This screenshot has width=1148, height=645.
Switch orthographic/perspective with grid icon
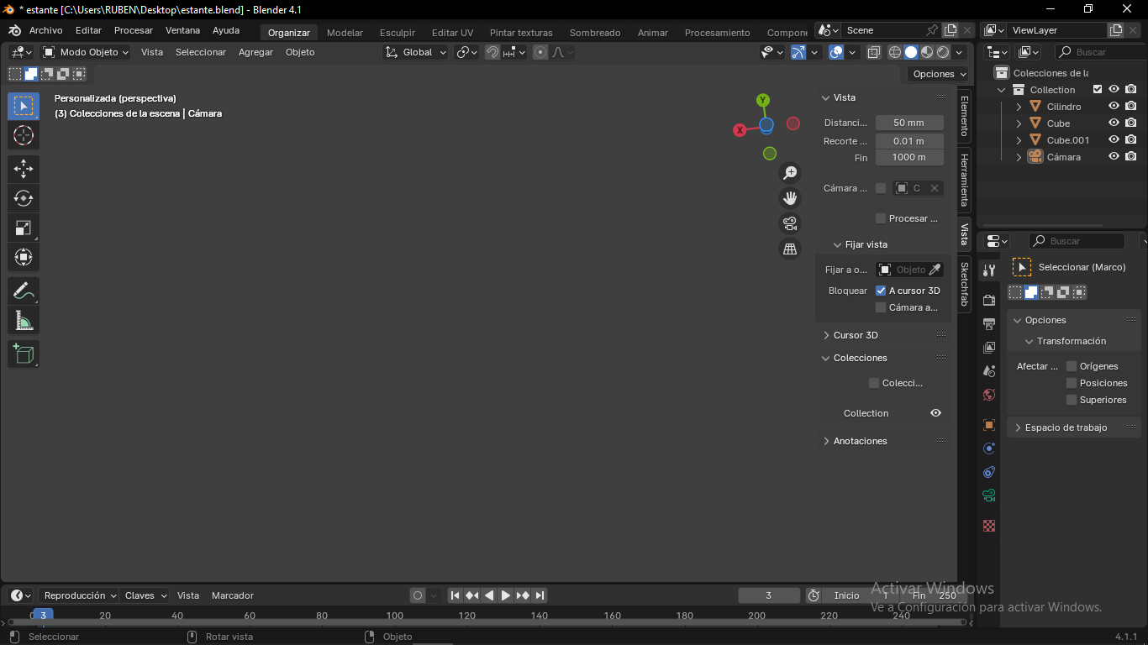pos(790,249)
